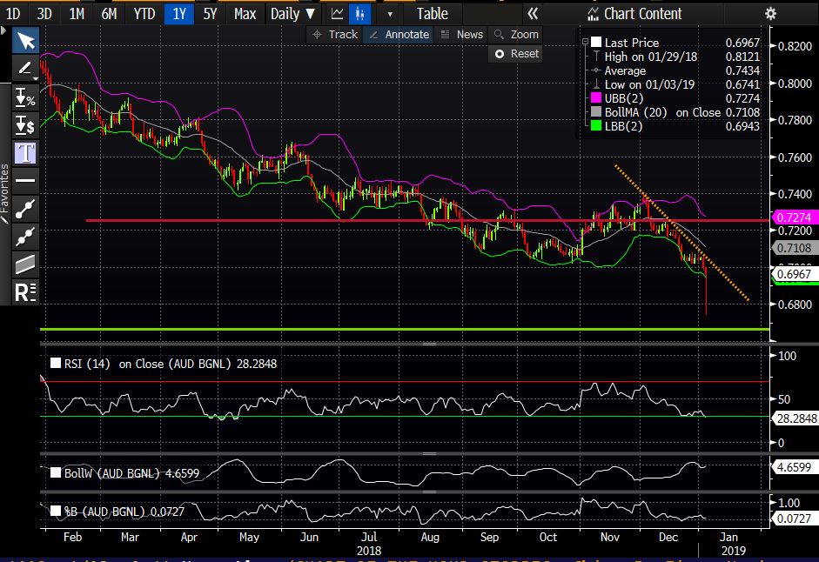Click the RSI (14) indicator legend box
The height and width of the screenshot is (562, 819).
coord(56,364)
